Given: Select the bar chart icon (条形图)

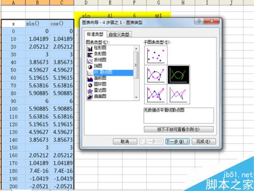Looking at the screenshot, I should click(x=90, y=55).
